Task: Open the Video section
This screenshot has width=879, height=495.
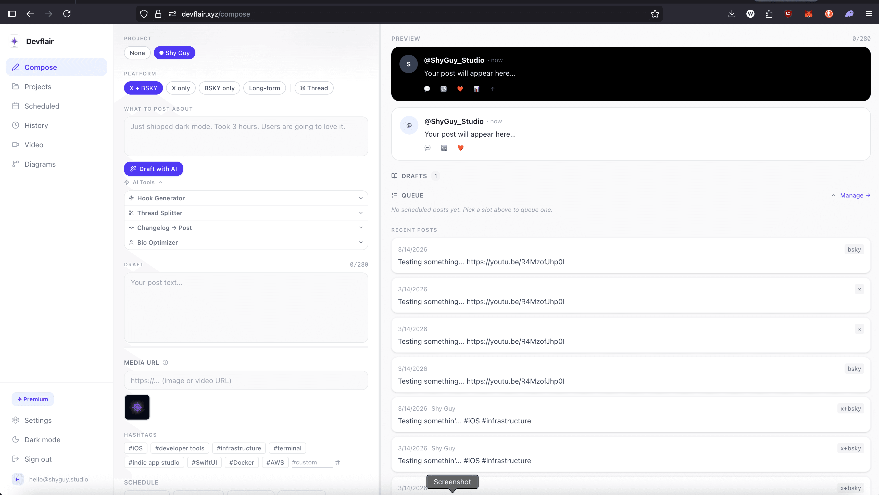Action: [x=34, y=145]
